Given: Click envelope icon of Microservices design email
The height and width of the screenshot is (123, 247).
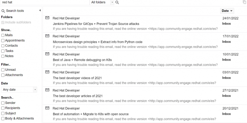Looking at the screenshot, I should click(x=48, y=36).
